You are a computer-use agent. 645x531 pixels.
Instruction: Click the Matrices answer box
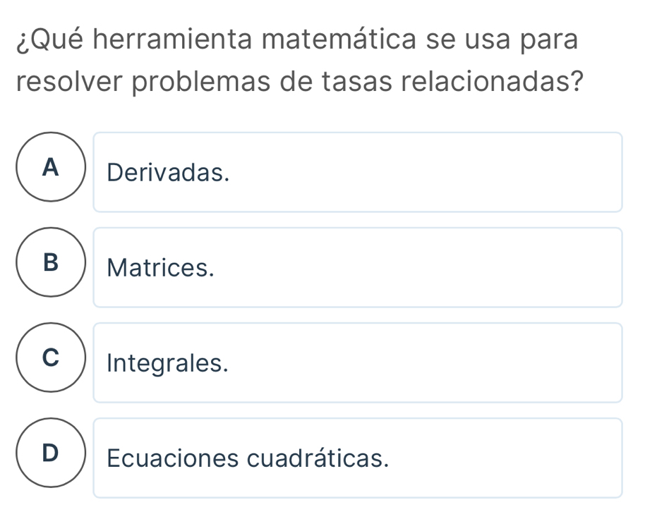coord(358,267)
